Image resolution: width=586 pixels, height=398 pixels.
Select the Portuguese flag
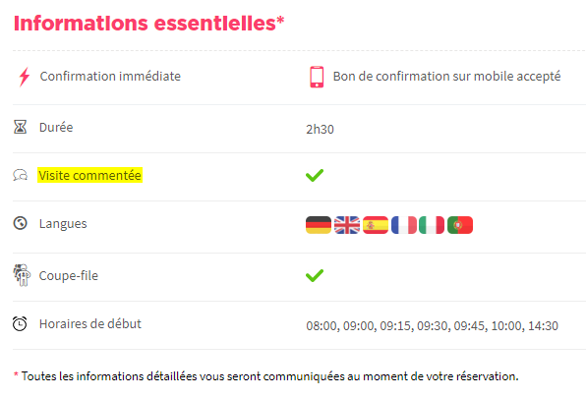(460, 225)
